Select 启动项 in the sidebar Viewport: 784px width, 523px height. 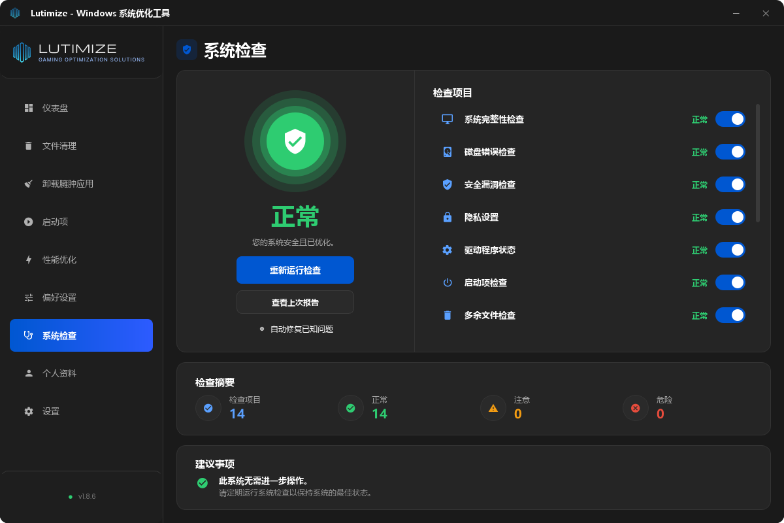81,222
